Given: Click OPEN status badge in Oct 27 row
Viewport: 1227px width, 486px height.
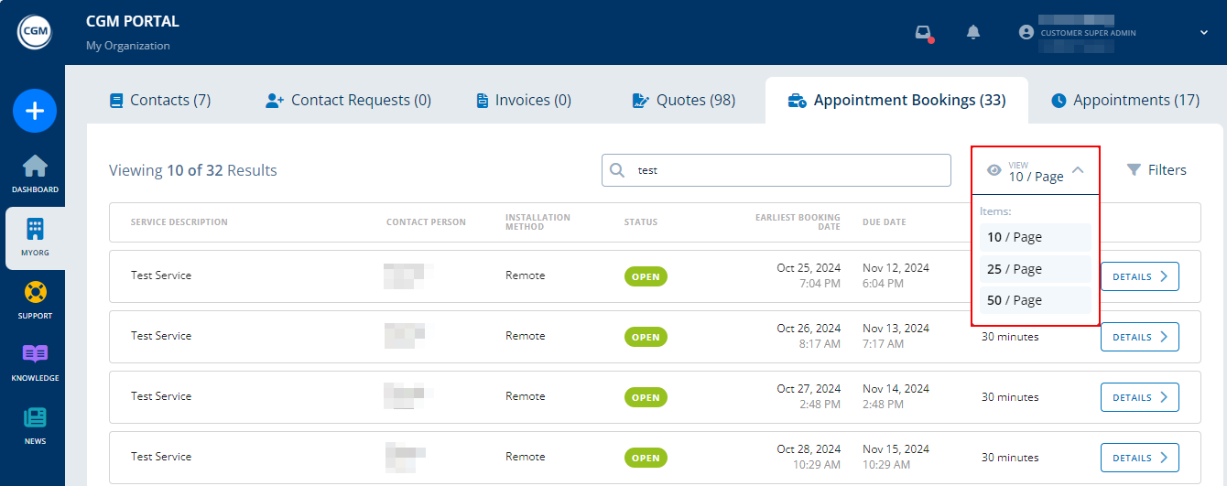Looking at the screenshot, I should (646, 397).
